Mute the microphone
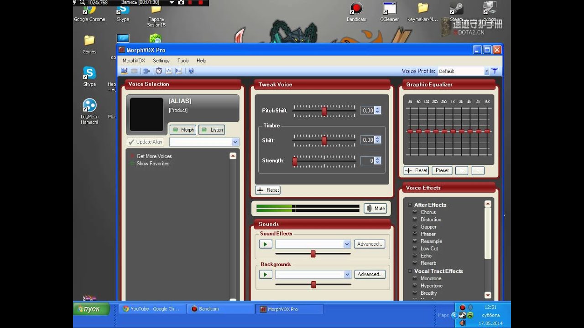This screenshot has width=584, height=328. click(375, 208)
